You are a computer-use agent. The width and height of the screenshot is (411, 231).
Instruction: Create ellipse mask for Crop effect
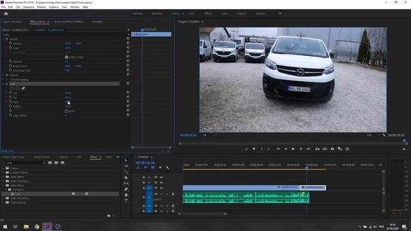12,89
